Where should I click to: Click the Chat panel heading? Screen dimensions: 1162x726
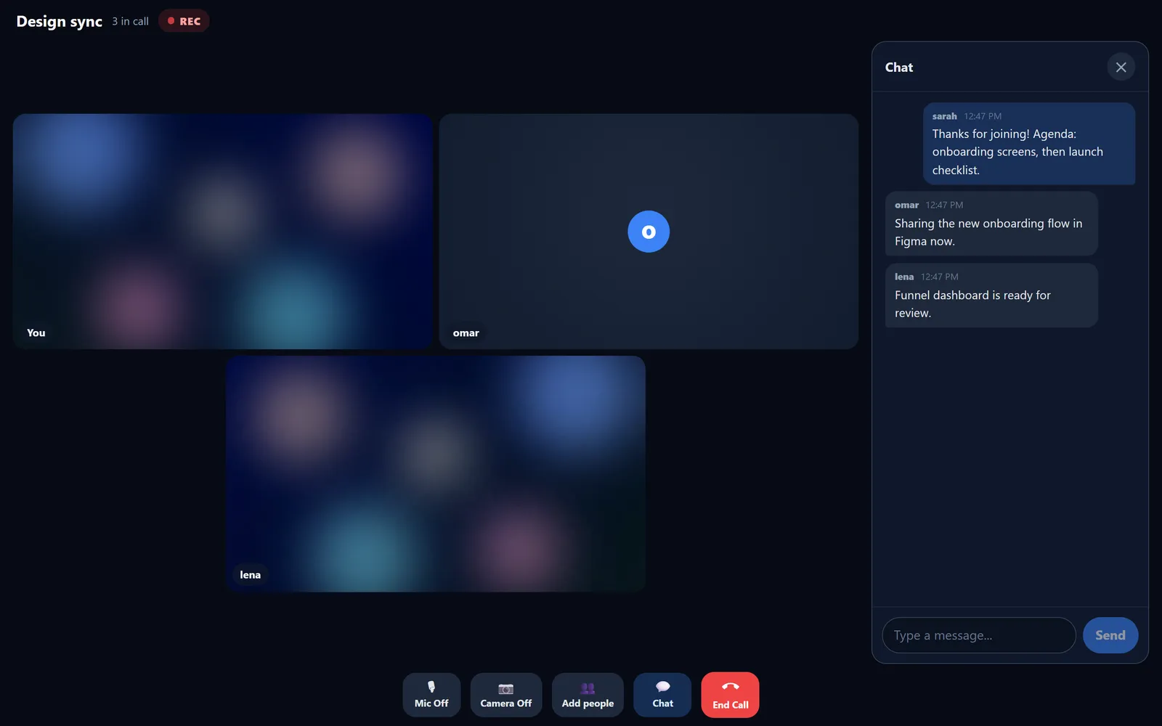[899, 68]
